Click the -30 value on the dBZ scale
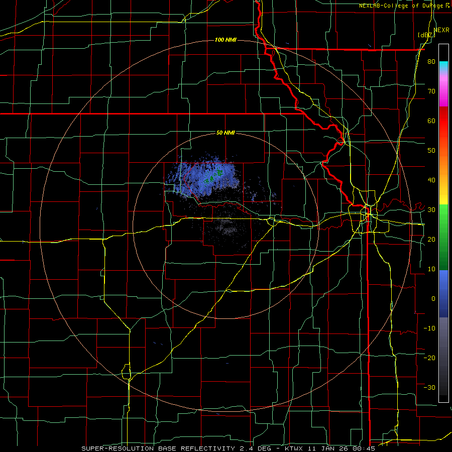 pos(429,387)
